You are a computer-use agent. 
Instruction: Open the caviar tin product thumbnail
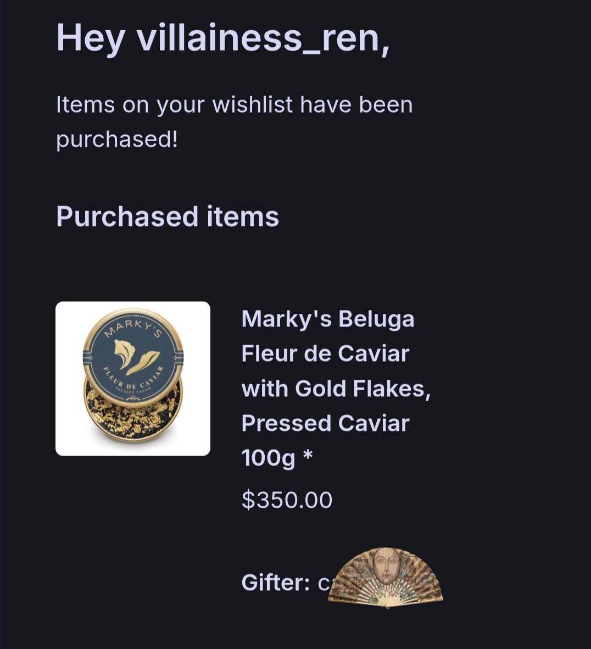coord(132,379)
